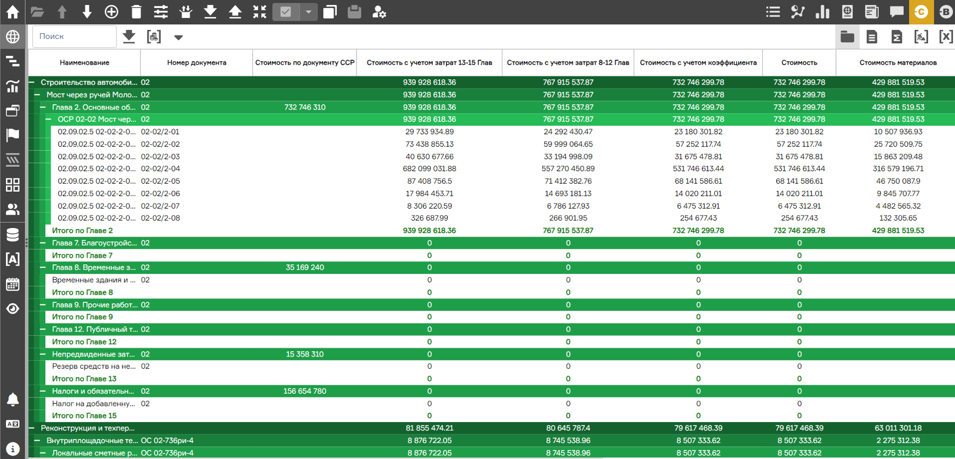This screenshot has width=955, height=459.
Task: Open hierarchy structure icon in sidebar
Action: pyautogui.click(x=12, y=61)
